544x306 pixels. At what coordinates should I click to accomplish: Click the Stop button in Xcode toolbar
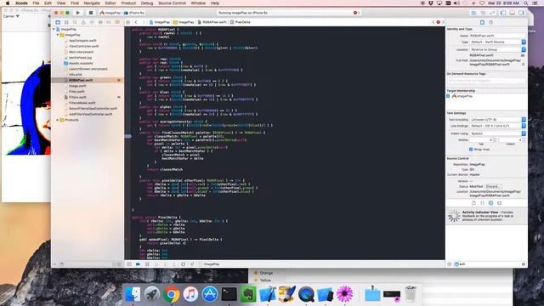click(x=91, y=13)
